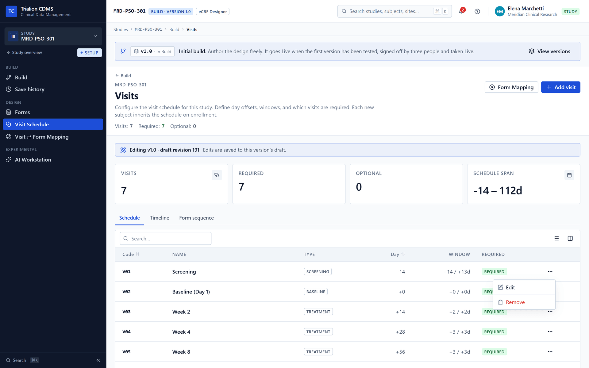The width and height of the screenshot is (589, 368).
Task: Focus the global search studies field
Action: pos(395,11)
